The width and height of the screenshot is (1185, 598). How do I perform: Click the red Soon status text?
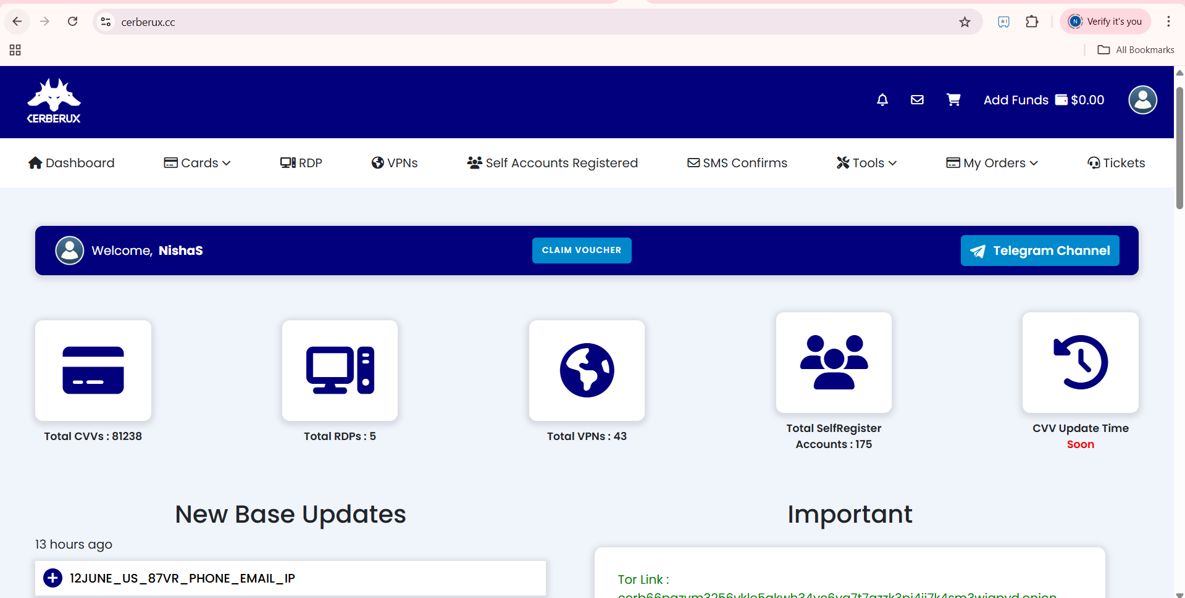1081,444
